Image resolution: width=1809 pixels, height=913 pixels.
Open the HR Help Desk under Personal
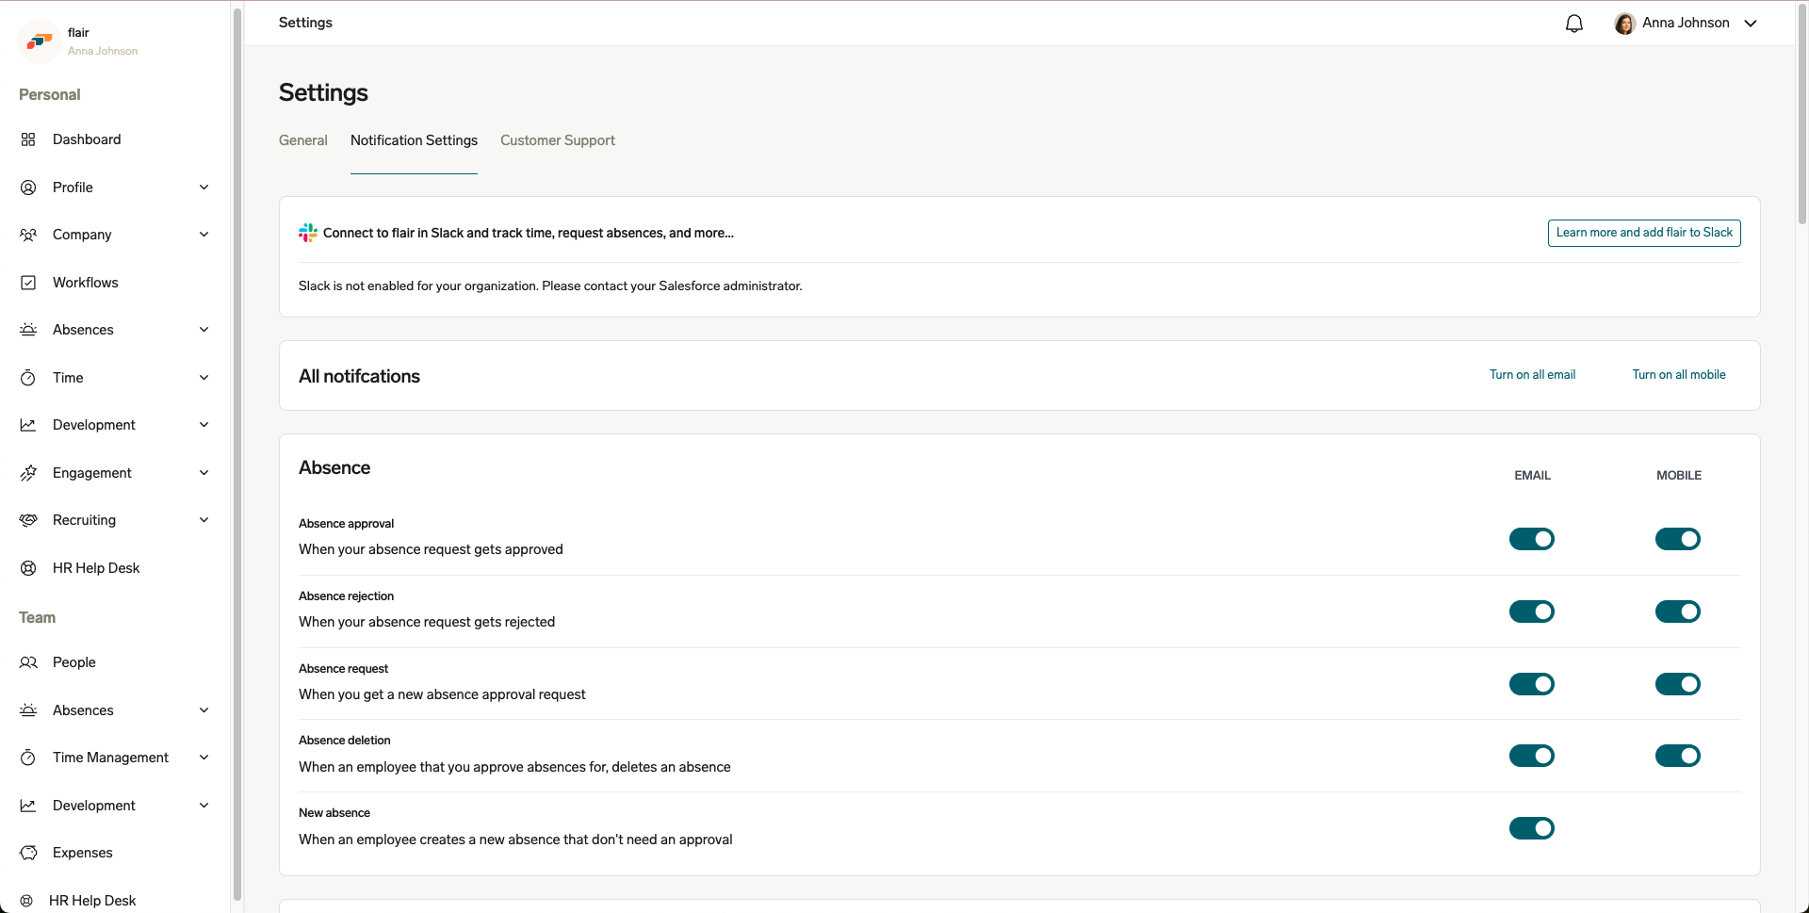point(95,567)
